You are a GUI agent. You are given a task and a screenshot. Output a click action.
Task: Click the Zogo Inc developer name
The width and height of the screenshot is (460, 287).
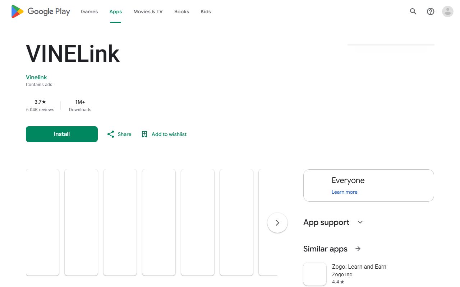click(342, 274)
